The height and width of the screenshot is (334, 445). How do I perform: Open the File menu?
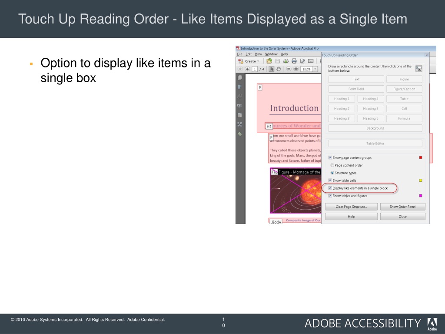239,54
